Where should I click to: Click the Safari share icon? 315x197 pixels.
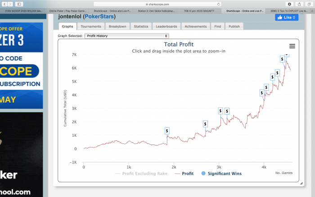click(299, 4)
